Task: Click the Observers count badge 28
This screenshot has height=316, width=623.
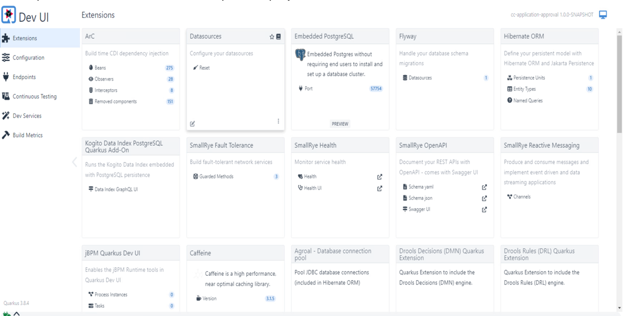Action: [x=171, y=79]
